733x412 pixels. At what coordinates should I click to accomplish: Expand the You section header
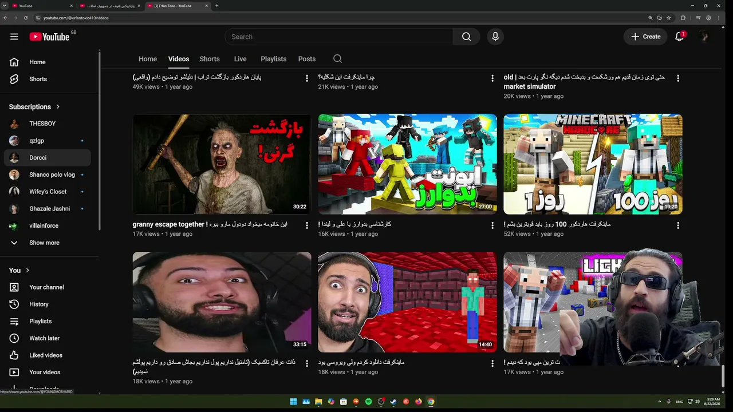19,270
